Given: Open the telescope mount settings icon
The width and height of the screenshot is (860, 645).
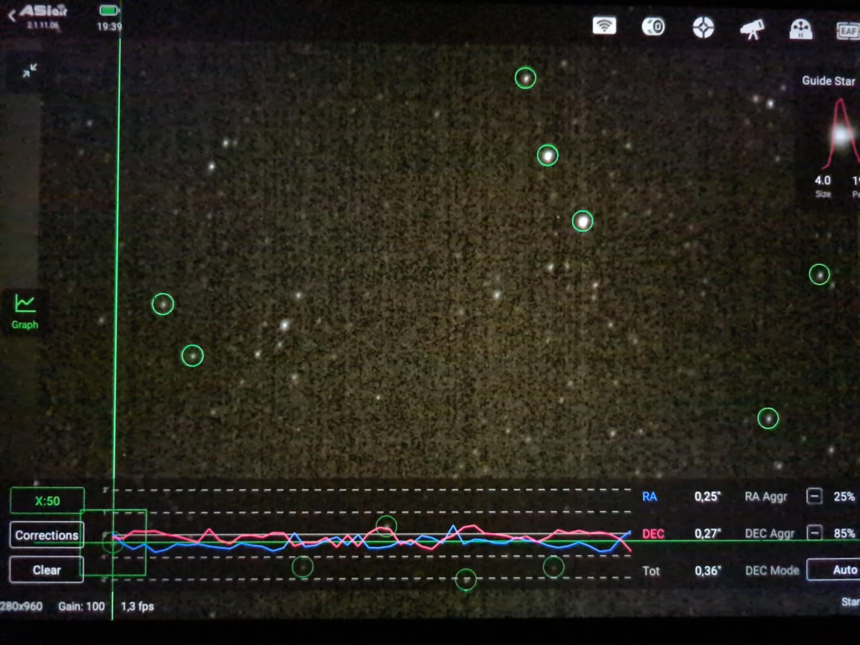Looking at the screenshot, I should 752,29.
